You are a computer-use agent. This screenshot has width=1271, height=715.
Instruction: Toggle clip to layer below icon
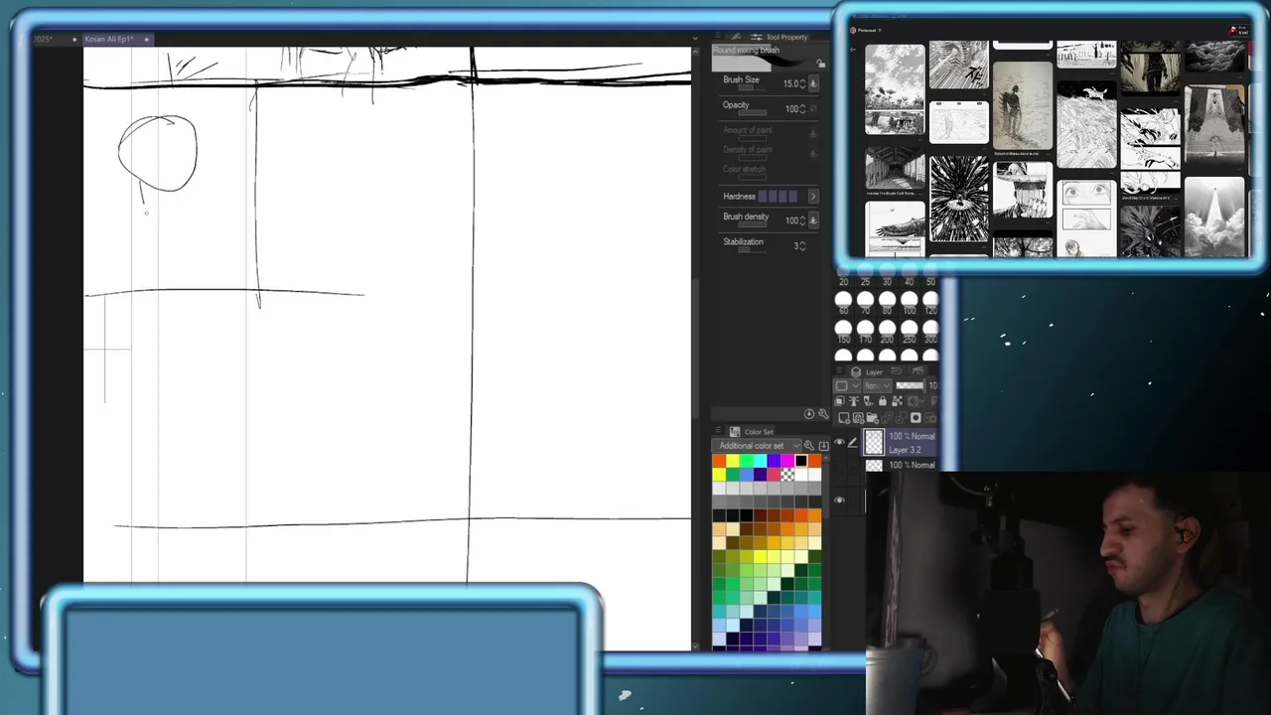[x=839, y=401]
